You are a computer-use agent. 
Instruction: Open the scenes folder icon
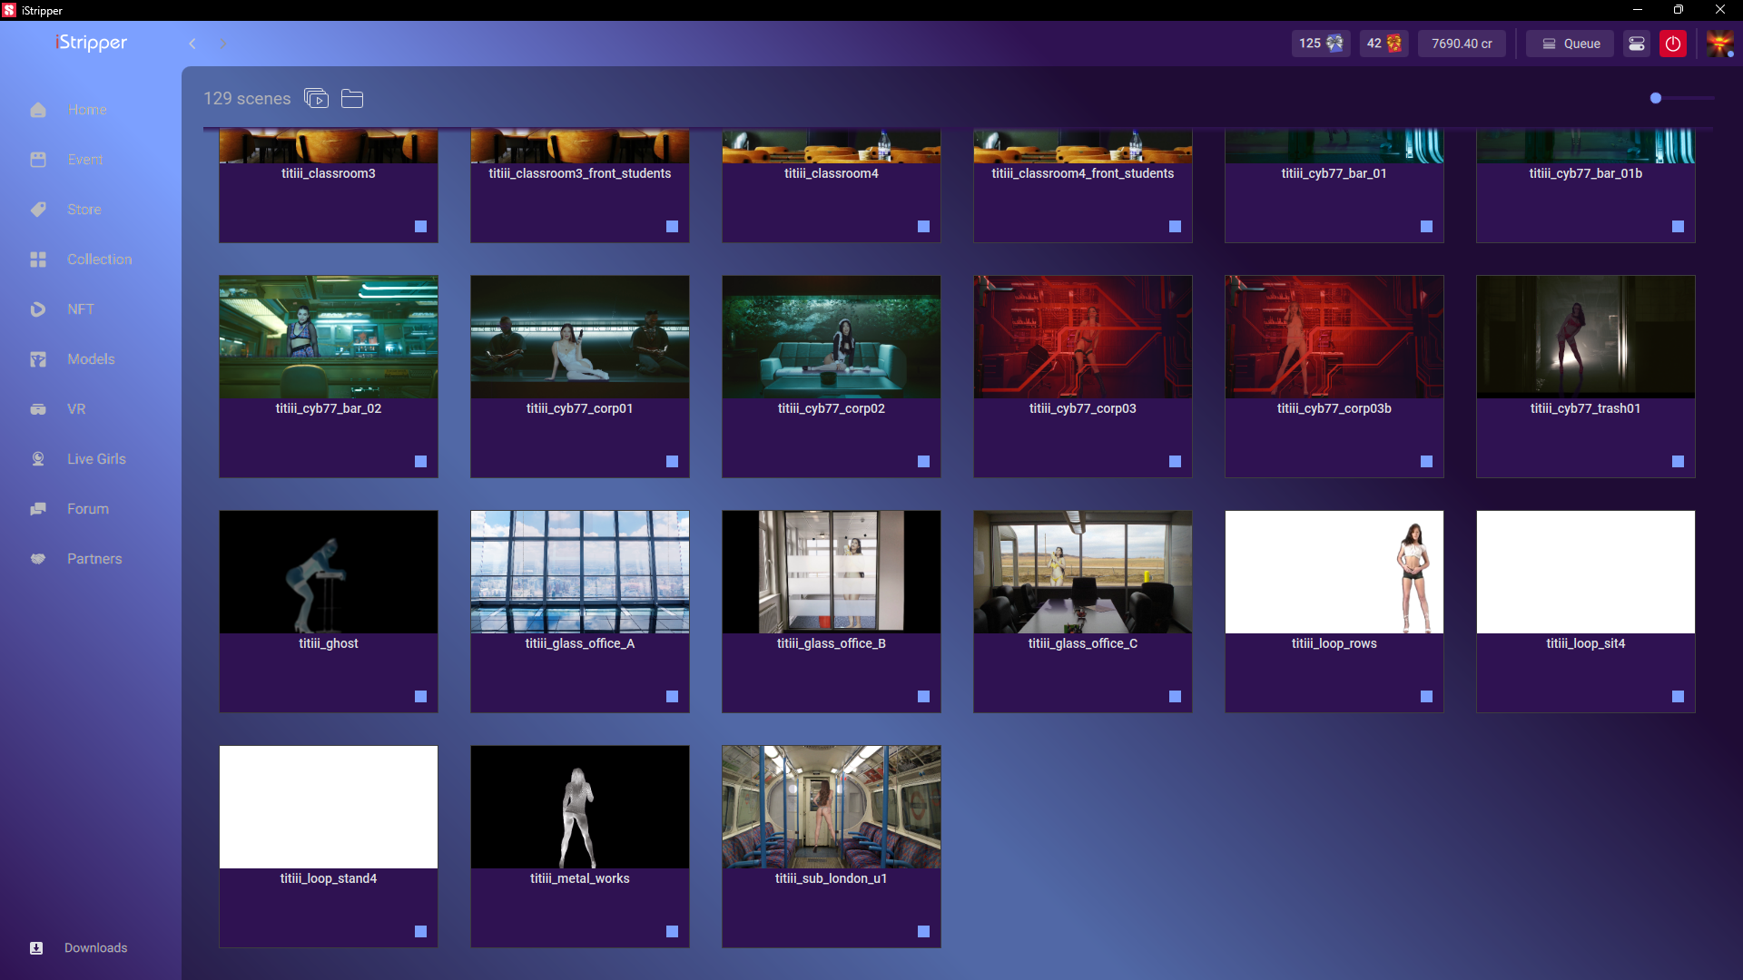coord(352,98)
